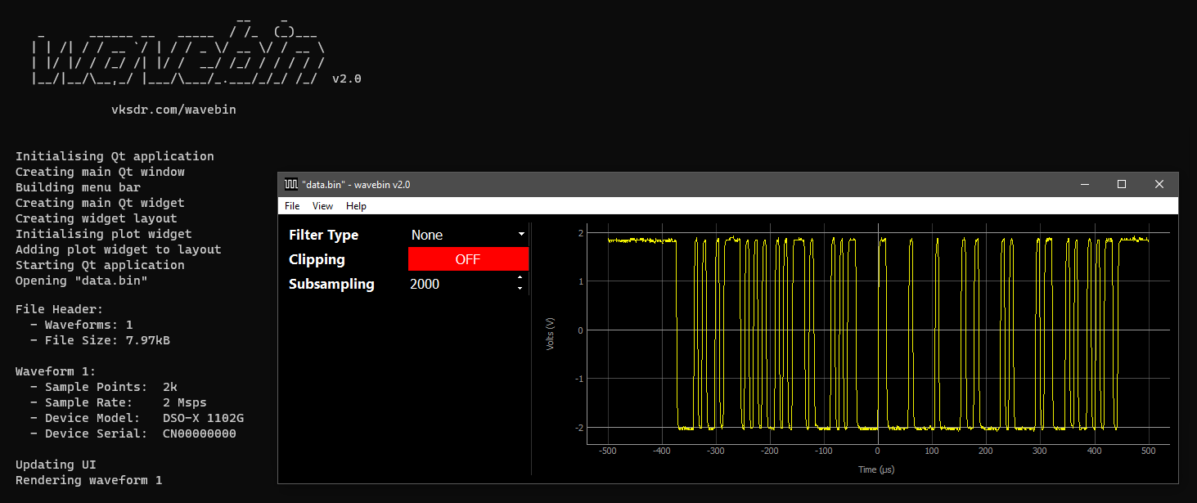Open the Help menu
1197x503 pixels.
pos(356,206)
